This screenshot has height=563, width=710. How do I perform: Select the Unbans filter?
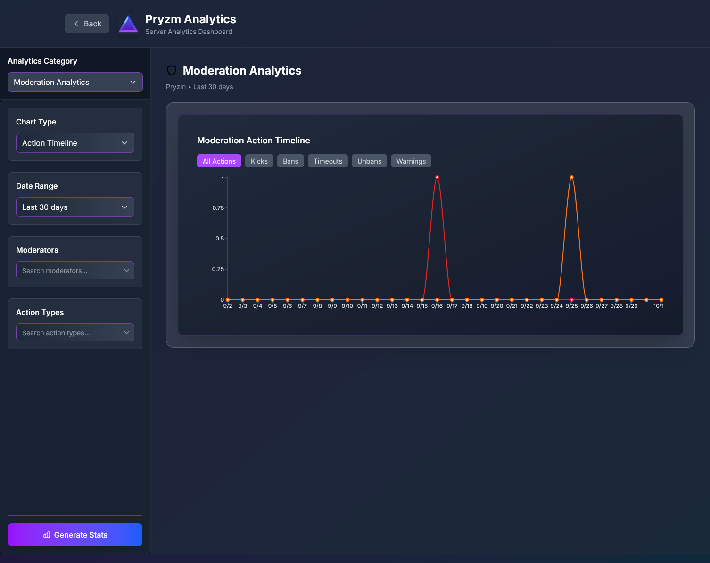[x=369, y=161]
